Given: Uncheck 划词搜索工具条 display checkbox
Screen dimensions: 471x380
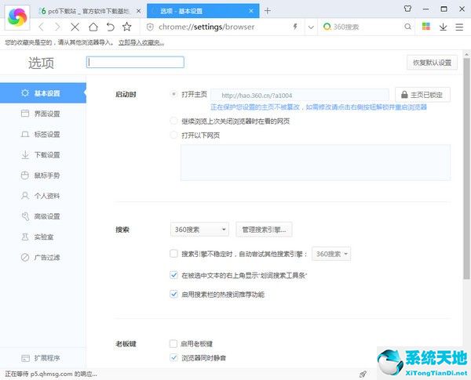Looking at the screenshot, I should click(173, 275).
